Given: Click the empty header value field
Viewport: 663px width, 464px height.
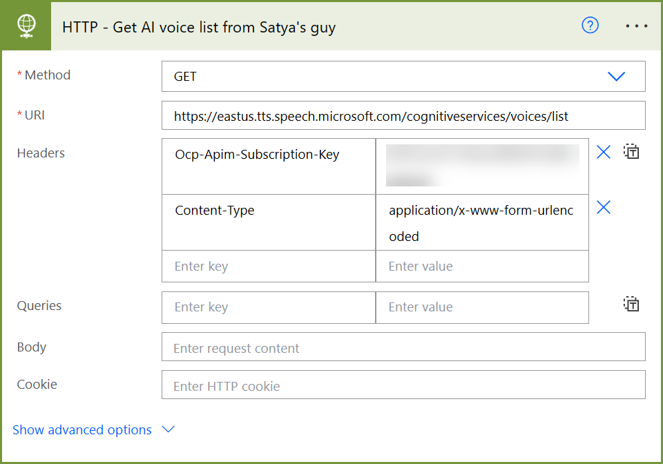Looking at the screenshot, I should coord(482,266).
